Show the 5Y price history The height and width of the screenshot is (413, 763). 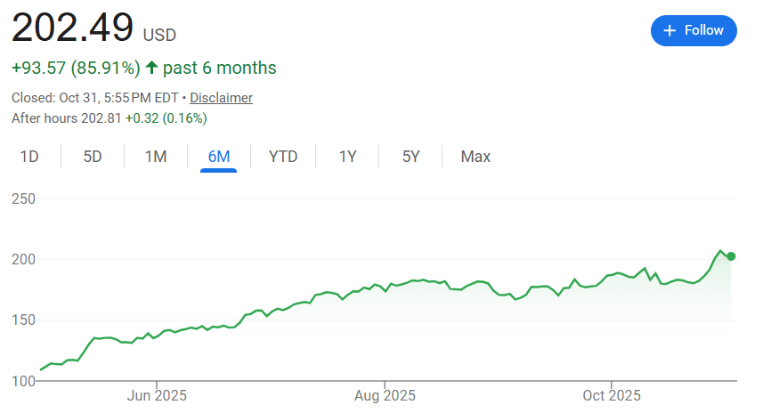[x=410, y=157]
